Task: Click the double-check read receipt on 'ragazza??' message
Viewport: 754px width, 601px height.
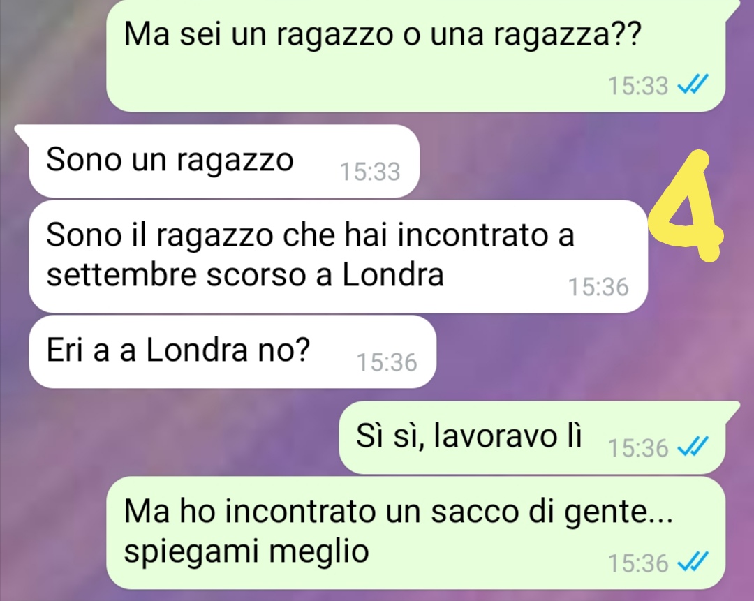Action: 693,86
